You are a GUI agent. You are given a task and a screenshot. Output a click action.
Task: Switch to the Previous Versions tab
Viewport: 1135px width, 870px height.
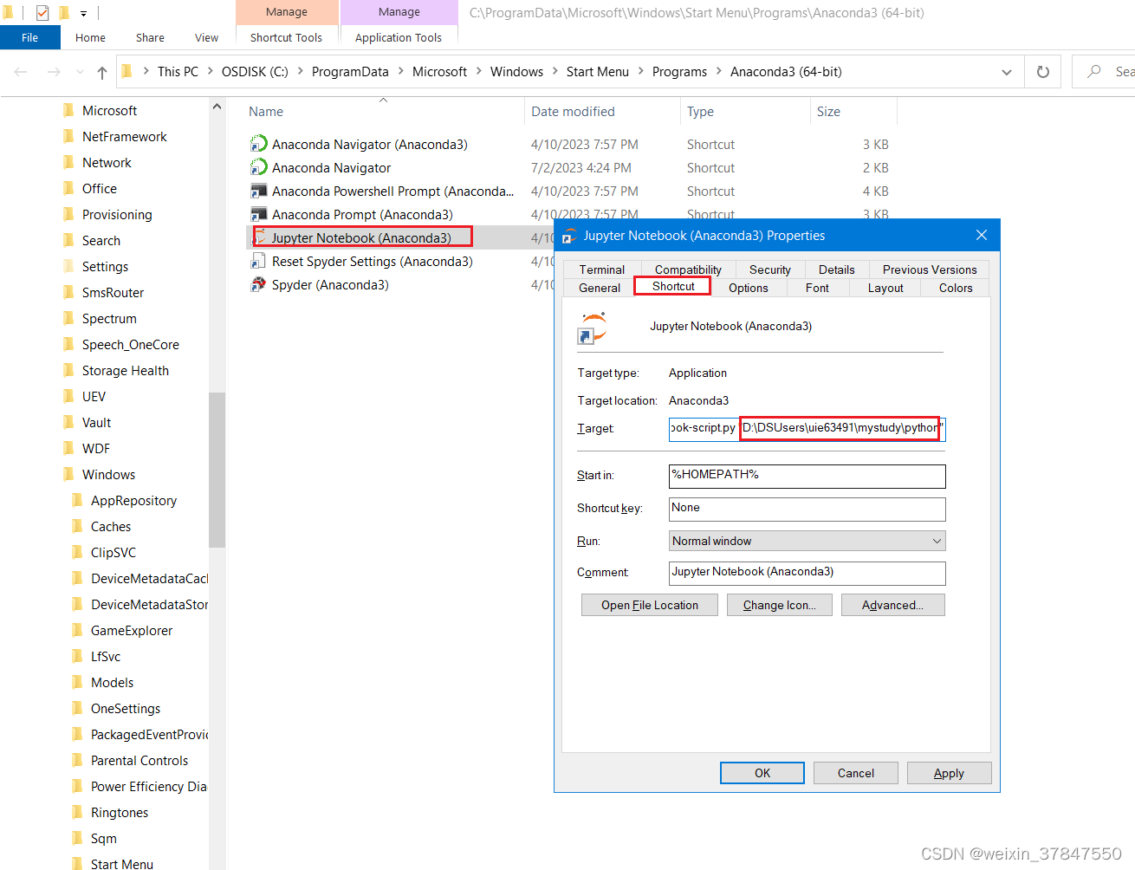(x=930, y=269)
